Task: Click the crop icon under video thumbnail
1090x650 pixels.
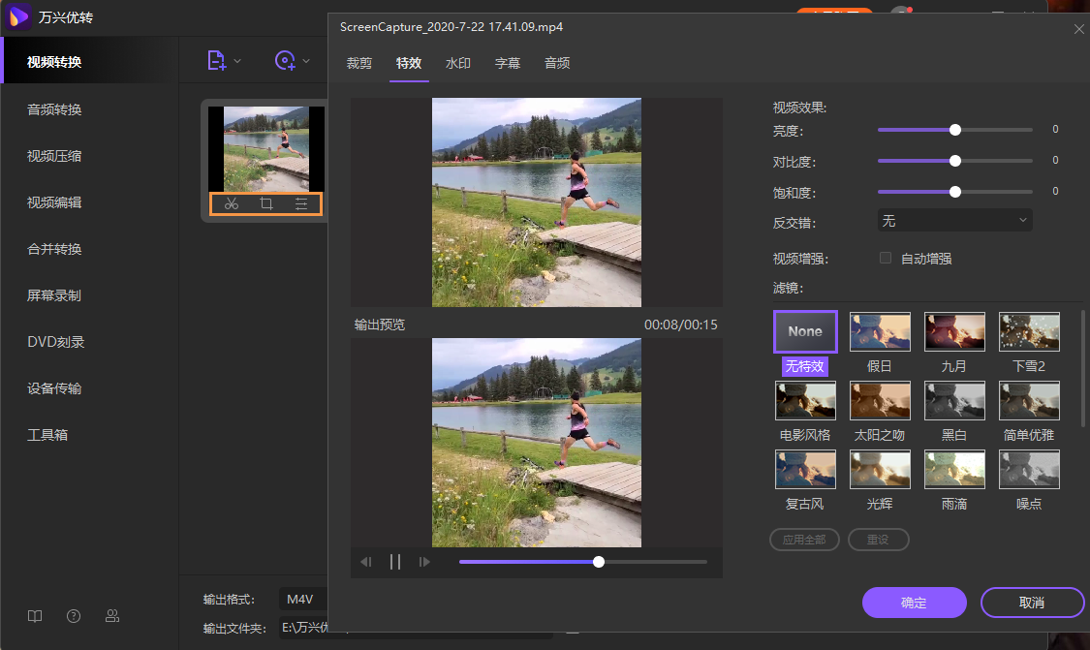Action: pos(266,203)
